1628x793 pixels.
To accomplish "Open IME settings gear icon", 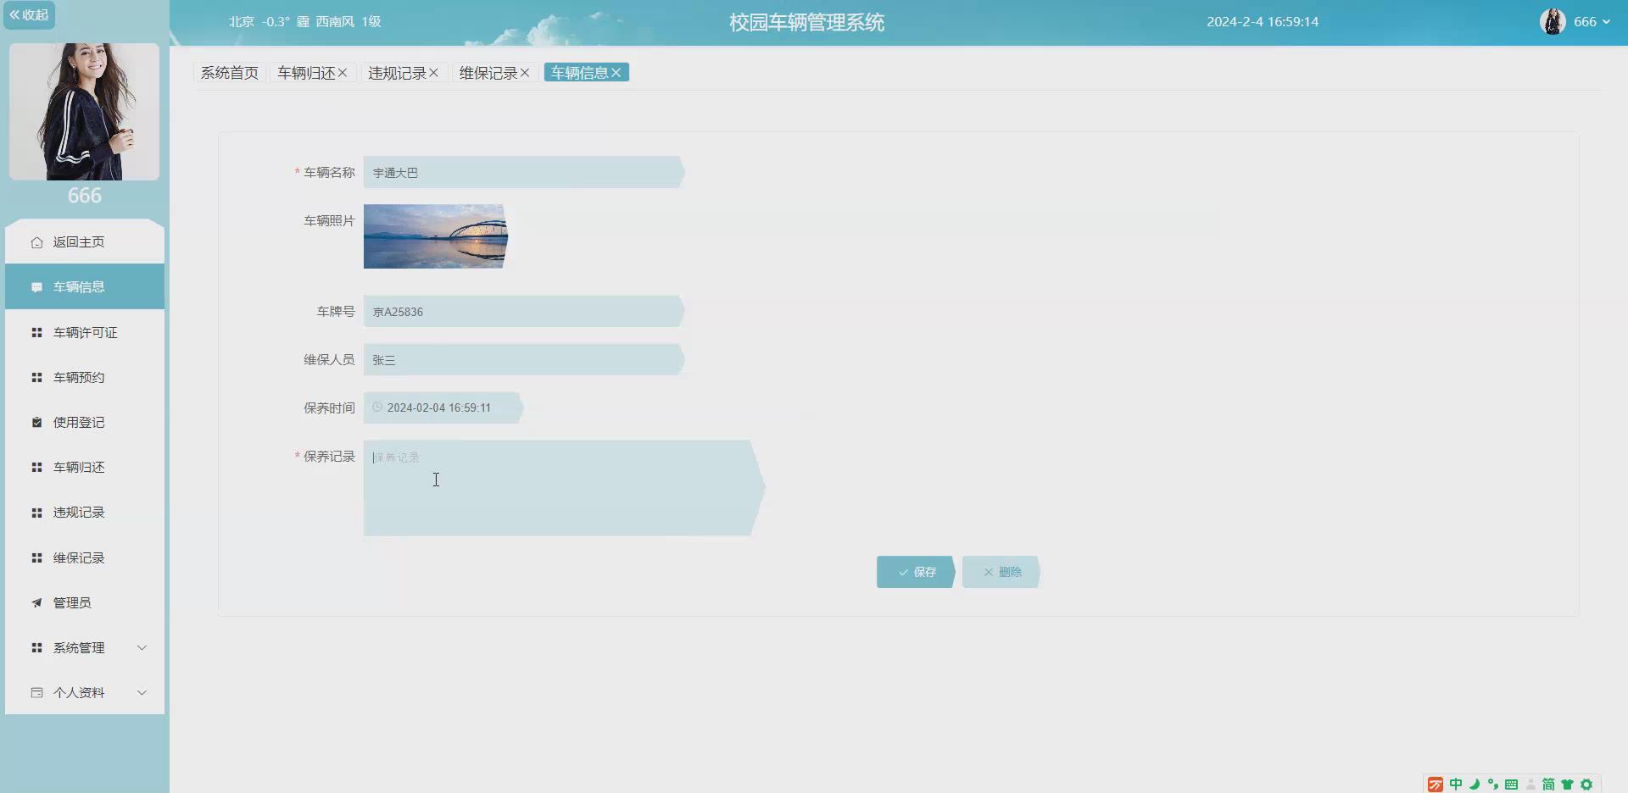I will coord(1586,785).
